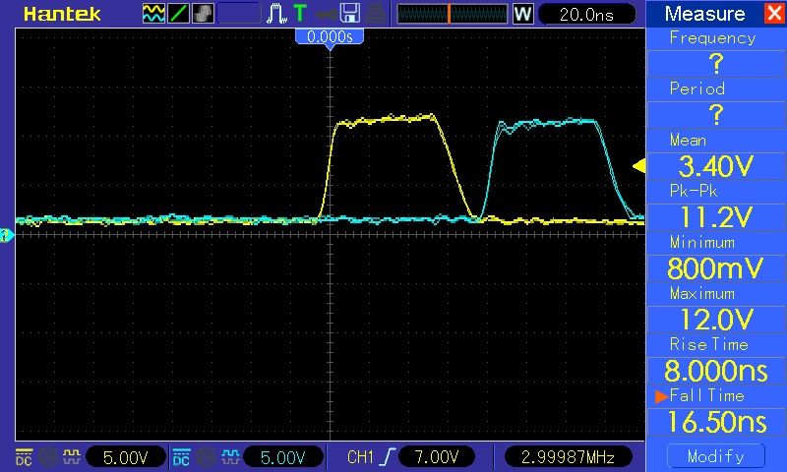This screenshot has width=787, height=472.
Task: Click the green T trigger status icon
Action: (300, 14)
